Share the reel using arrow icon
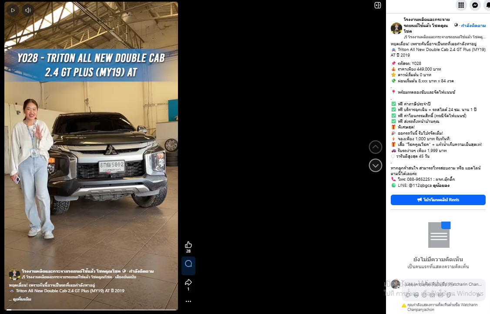 (x=188, y=282)
